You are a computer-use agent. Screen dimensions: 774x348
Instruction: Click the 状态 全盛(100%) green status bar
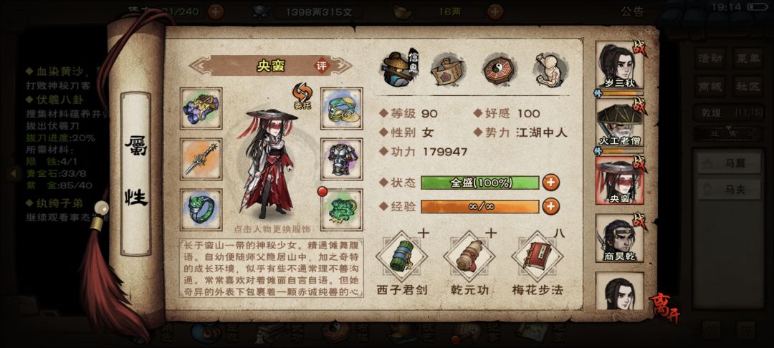pos(479,183)
